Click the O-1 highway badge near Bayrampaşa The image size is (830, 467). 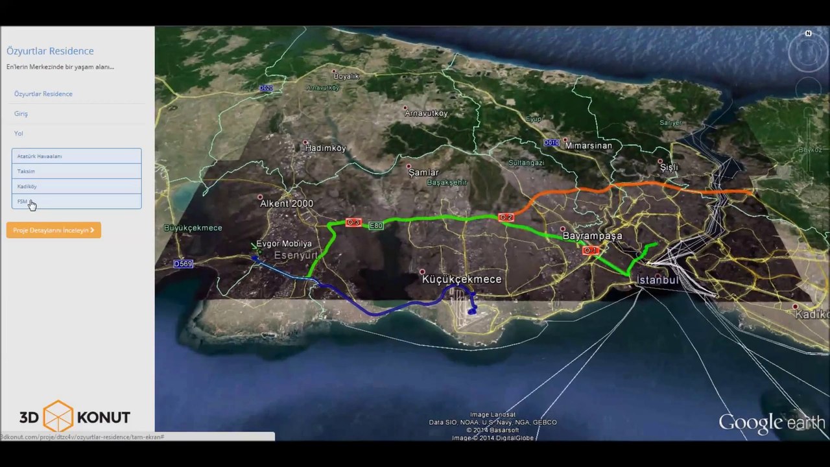coord(590,250)
